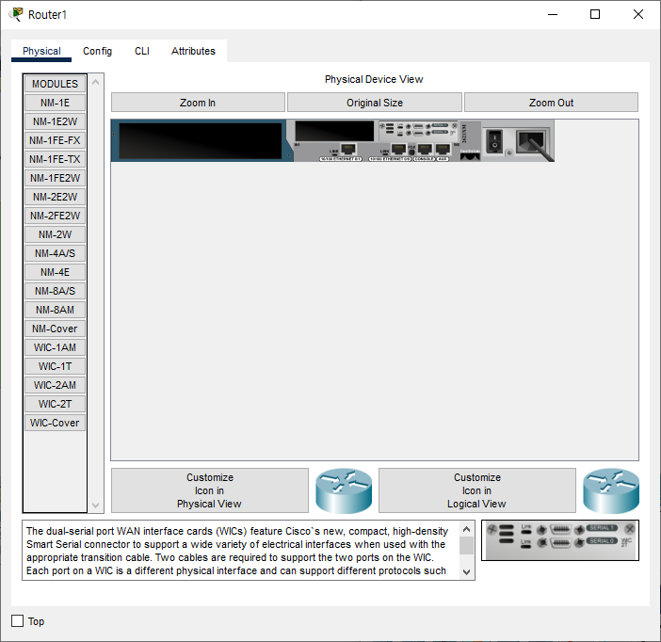Select the NM-4A/S module
This screenshot has width=661, height=642.
tap(55, 253)
